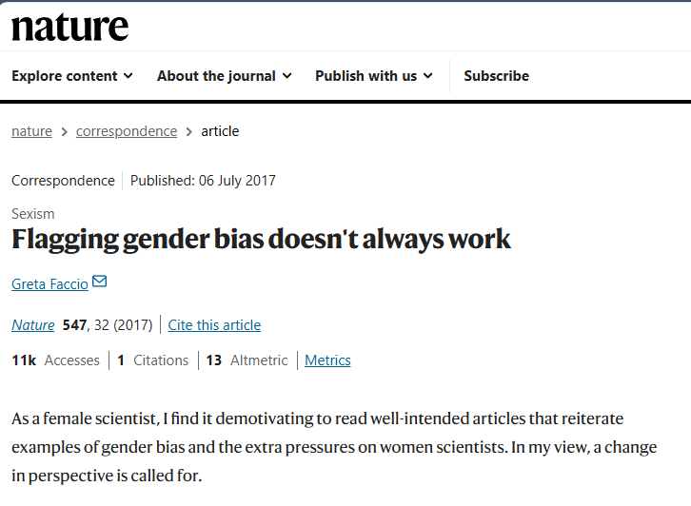Click the breadcrumb chevron after nature
The width and height of the screenshot is (691, 506).
click(x=65, y=131)
